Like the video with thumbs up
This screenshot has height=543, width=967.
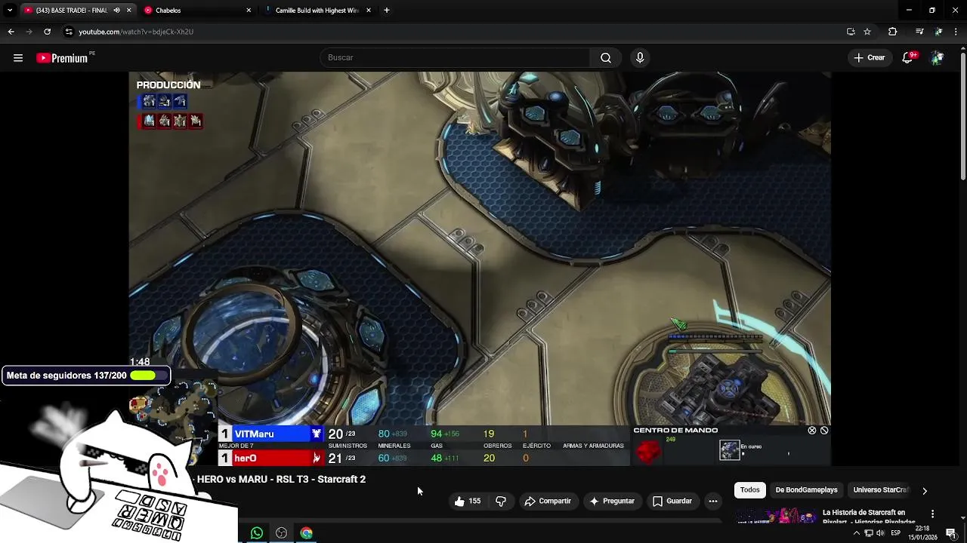(x=468, y=501)
